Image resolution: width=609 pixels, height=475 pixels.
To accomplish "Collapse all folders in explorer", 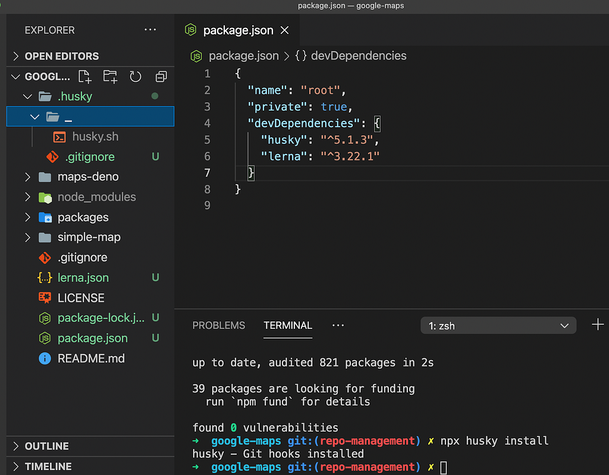I will 161,77.
